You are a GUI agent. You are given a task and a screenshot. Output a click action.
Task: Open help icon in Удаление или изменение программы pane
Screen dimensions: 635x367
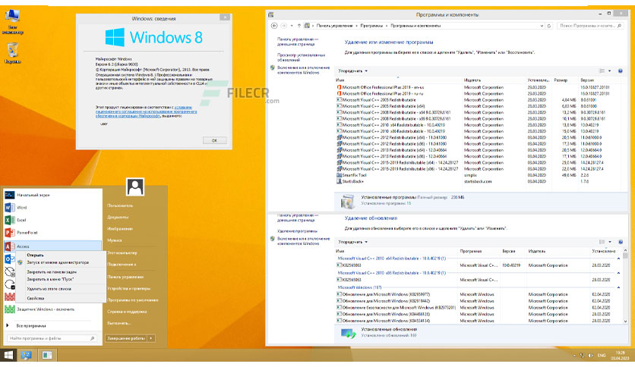(620, 71)
